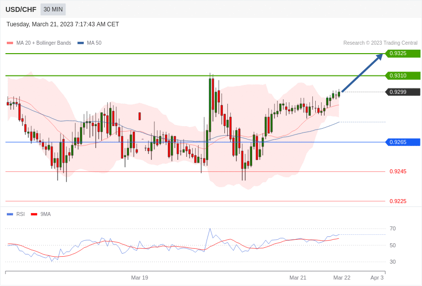Click the 9MA red legend swatch
This screenshot has height=286, width=422.
[x=34, y=214]
